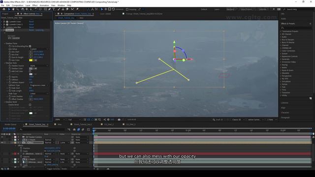Collapse the Shadow Bend group
The image size is (315, 177).
4,102
